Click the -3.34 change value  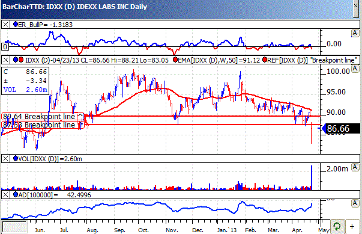pyautogui.click(x=36, y=81)
